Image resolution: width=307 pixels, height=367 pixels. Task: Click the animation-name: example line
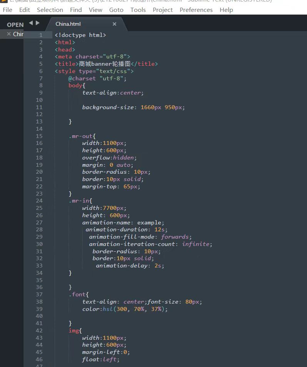pos(123,223)
